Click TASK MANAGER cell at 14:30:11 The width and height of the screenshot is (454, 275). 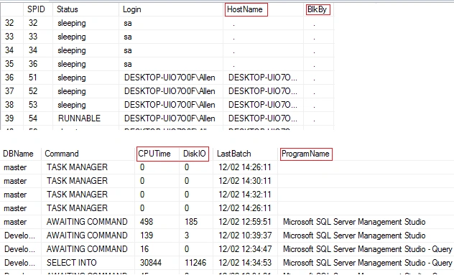[x=77, y=181]
